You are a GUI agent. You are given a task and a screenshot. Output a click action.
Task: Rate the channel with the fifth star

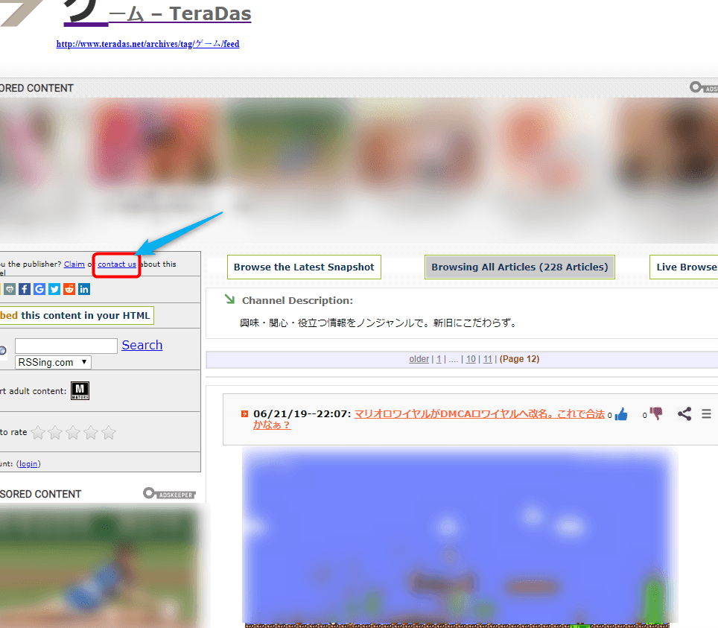click(109, 432)
